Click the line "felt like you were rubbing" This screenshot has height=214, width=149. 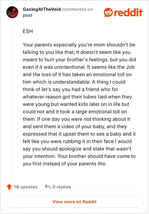coord(77,141)
